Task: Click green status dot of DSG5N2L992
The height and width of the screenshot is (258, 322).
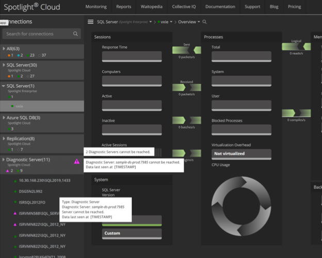Action: tap(15, 191)
